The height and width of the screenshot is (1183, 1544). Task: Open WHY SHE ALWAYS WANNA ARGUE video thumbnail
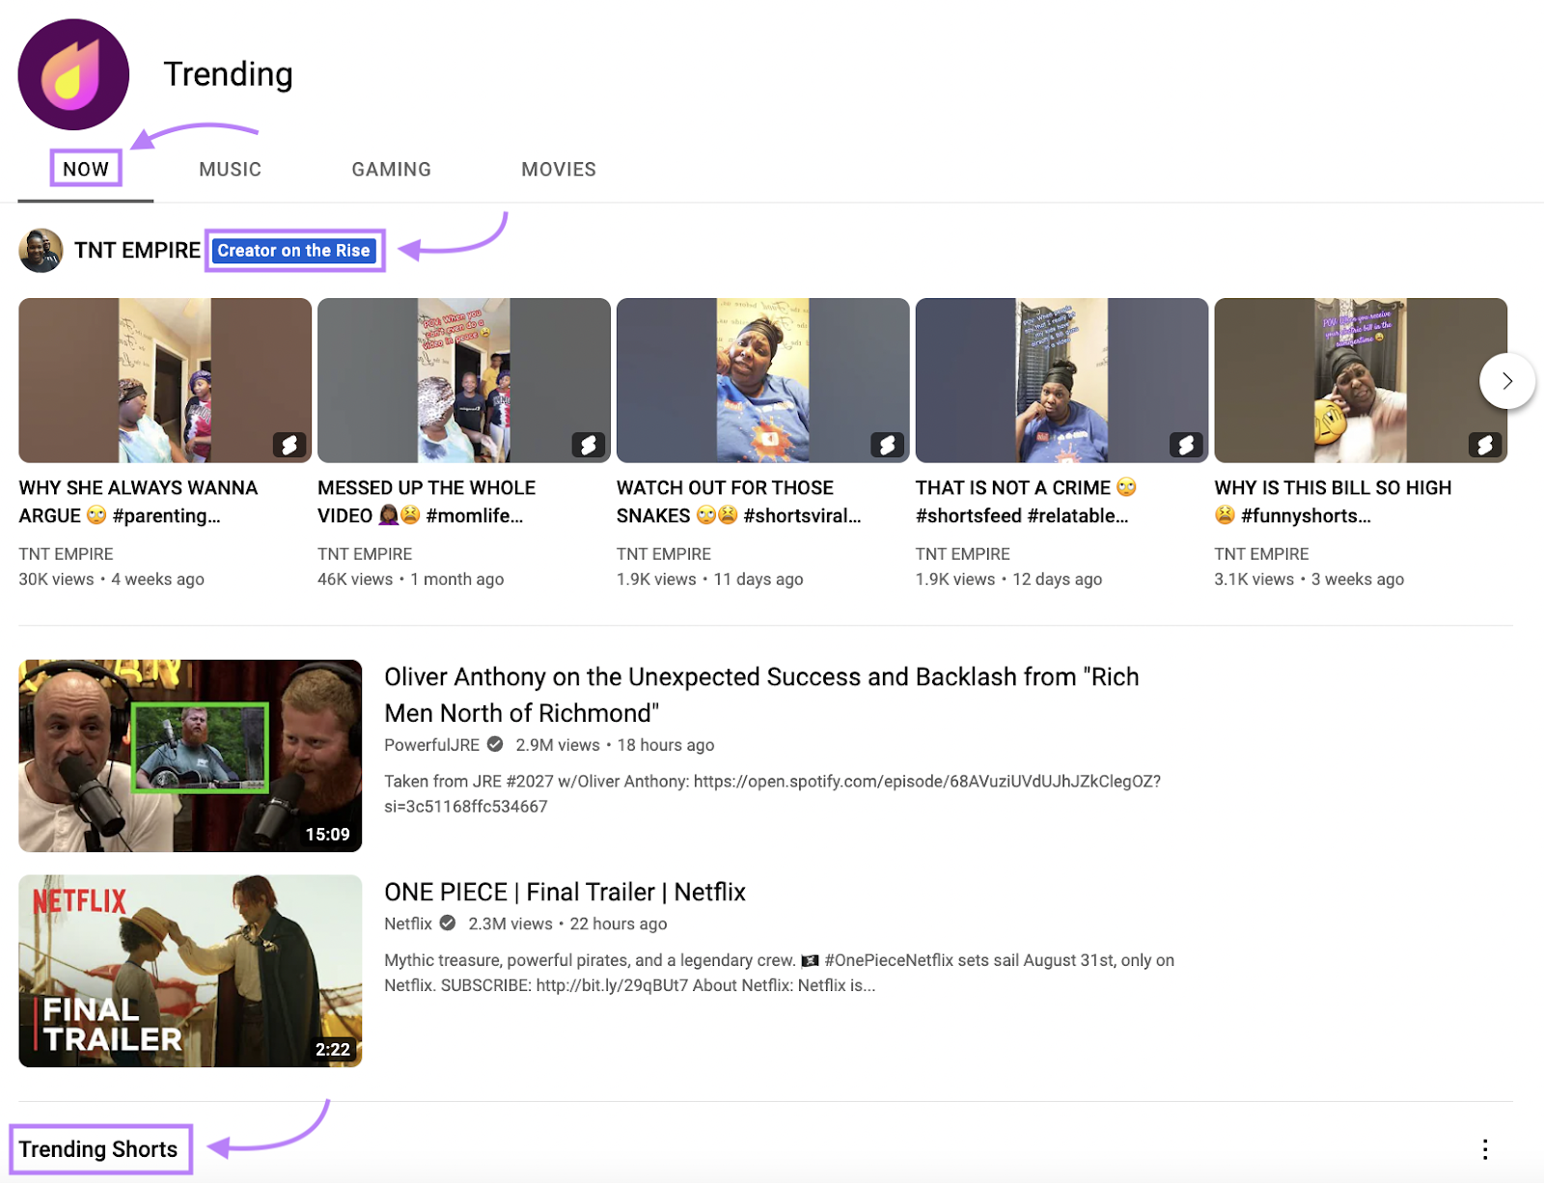tap(165, 380)
